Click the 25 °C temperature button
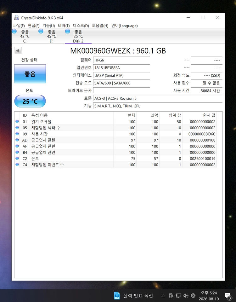Image resolution: width=236 pixels, height=302 pixels. tap(30, 101)
